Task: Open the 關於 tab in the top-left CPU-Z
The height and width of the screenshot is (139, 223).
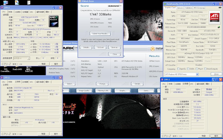Action: pyautogui.click(x=47, y=12)
